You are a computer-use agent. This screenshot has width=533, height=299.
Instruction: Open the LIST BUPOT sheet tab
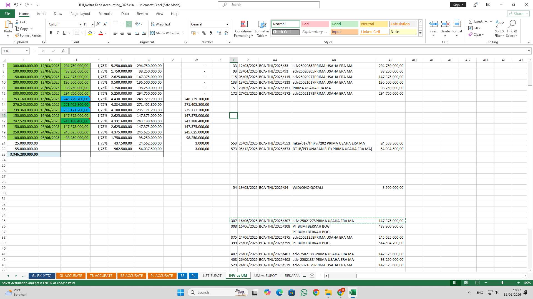coord(212,275)
